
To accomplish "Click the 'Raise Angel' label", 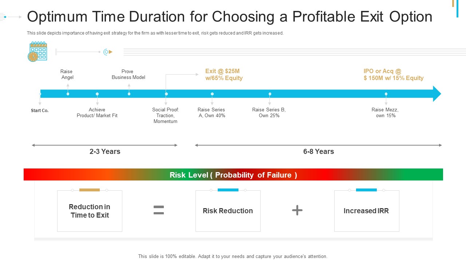I will tap(67, 75).
